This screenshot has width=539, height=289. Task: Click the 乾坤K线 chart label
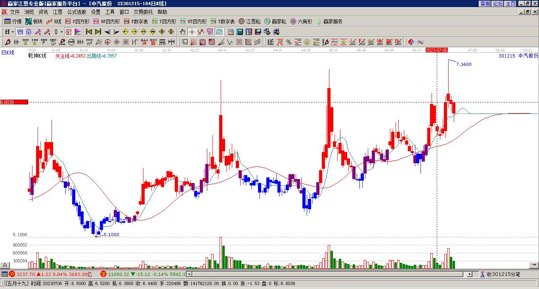(37, 56)
